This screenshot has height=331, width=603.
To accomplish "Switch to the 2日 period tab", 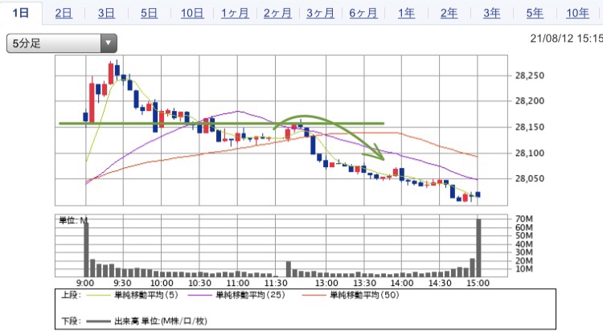I will point(64,14).
